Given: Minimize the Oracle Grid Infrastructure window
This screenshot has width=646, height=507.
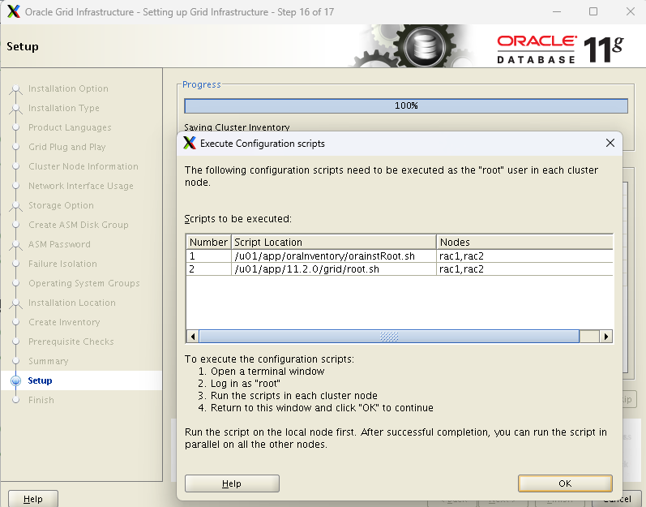Looking at the screenshot, I should [557, 11].
